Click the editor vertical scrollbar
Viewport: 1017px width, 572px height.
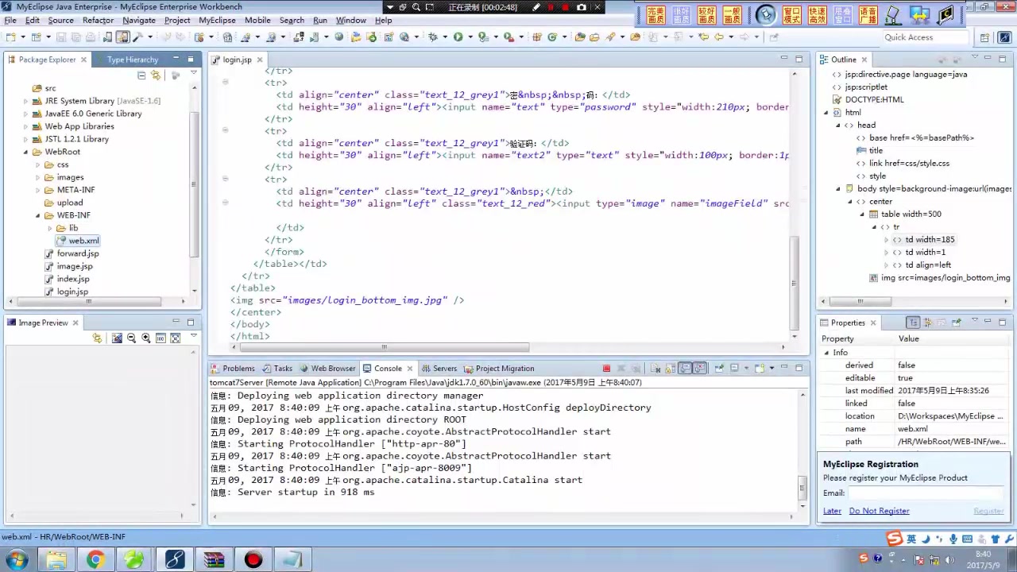pyautogui.click(x=794, y=282)
